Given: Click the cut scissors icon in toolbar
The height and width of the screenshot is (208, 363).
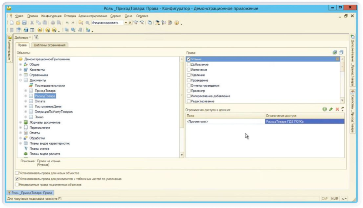Looking at the screenshot, I should [x=32, y=23].
